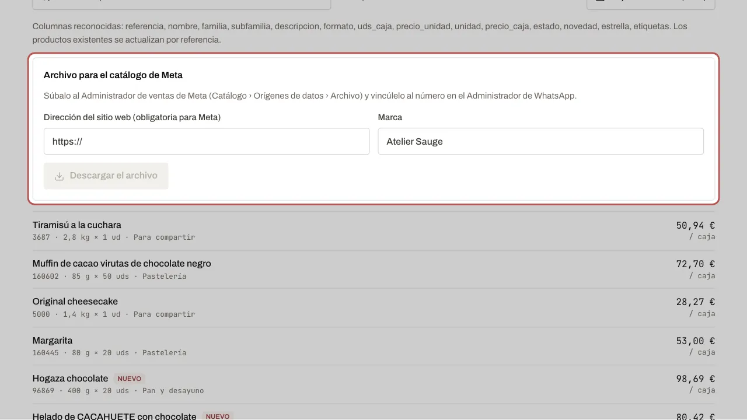Viewport: 747px width, 420px height.
Task: Choose the Original cheesecake product name
Action: (x=75, y=302)
